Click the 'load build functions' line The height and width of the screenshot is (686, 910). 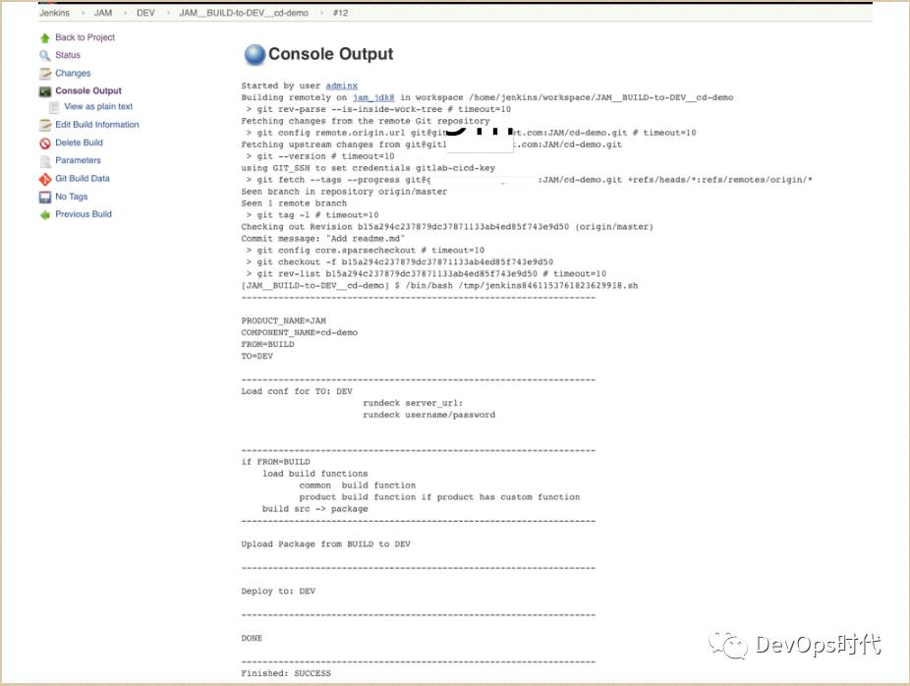[315, 474]
